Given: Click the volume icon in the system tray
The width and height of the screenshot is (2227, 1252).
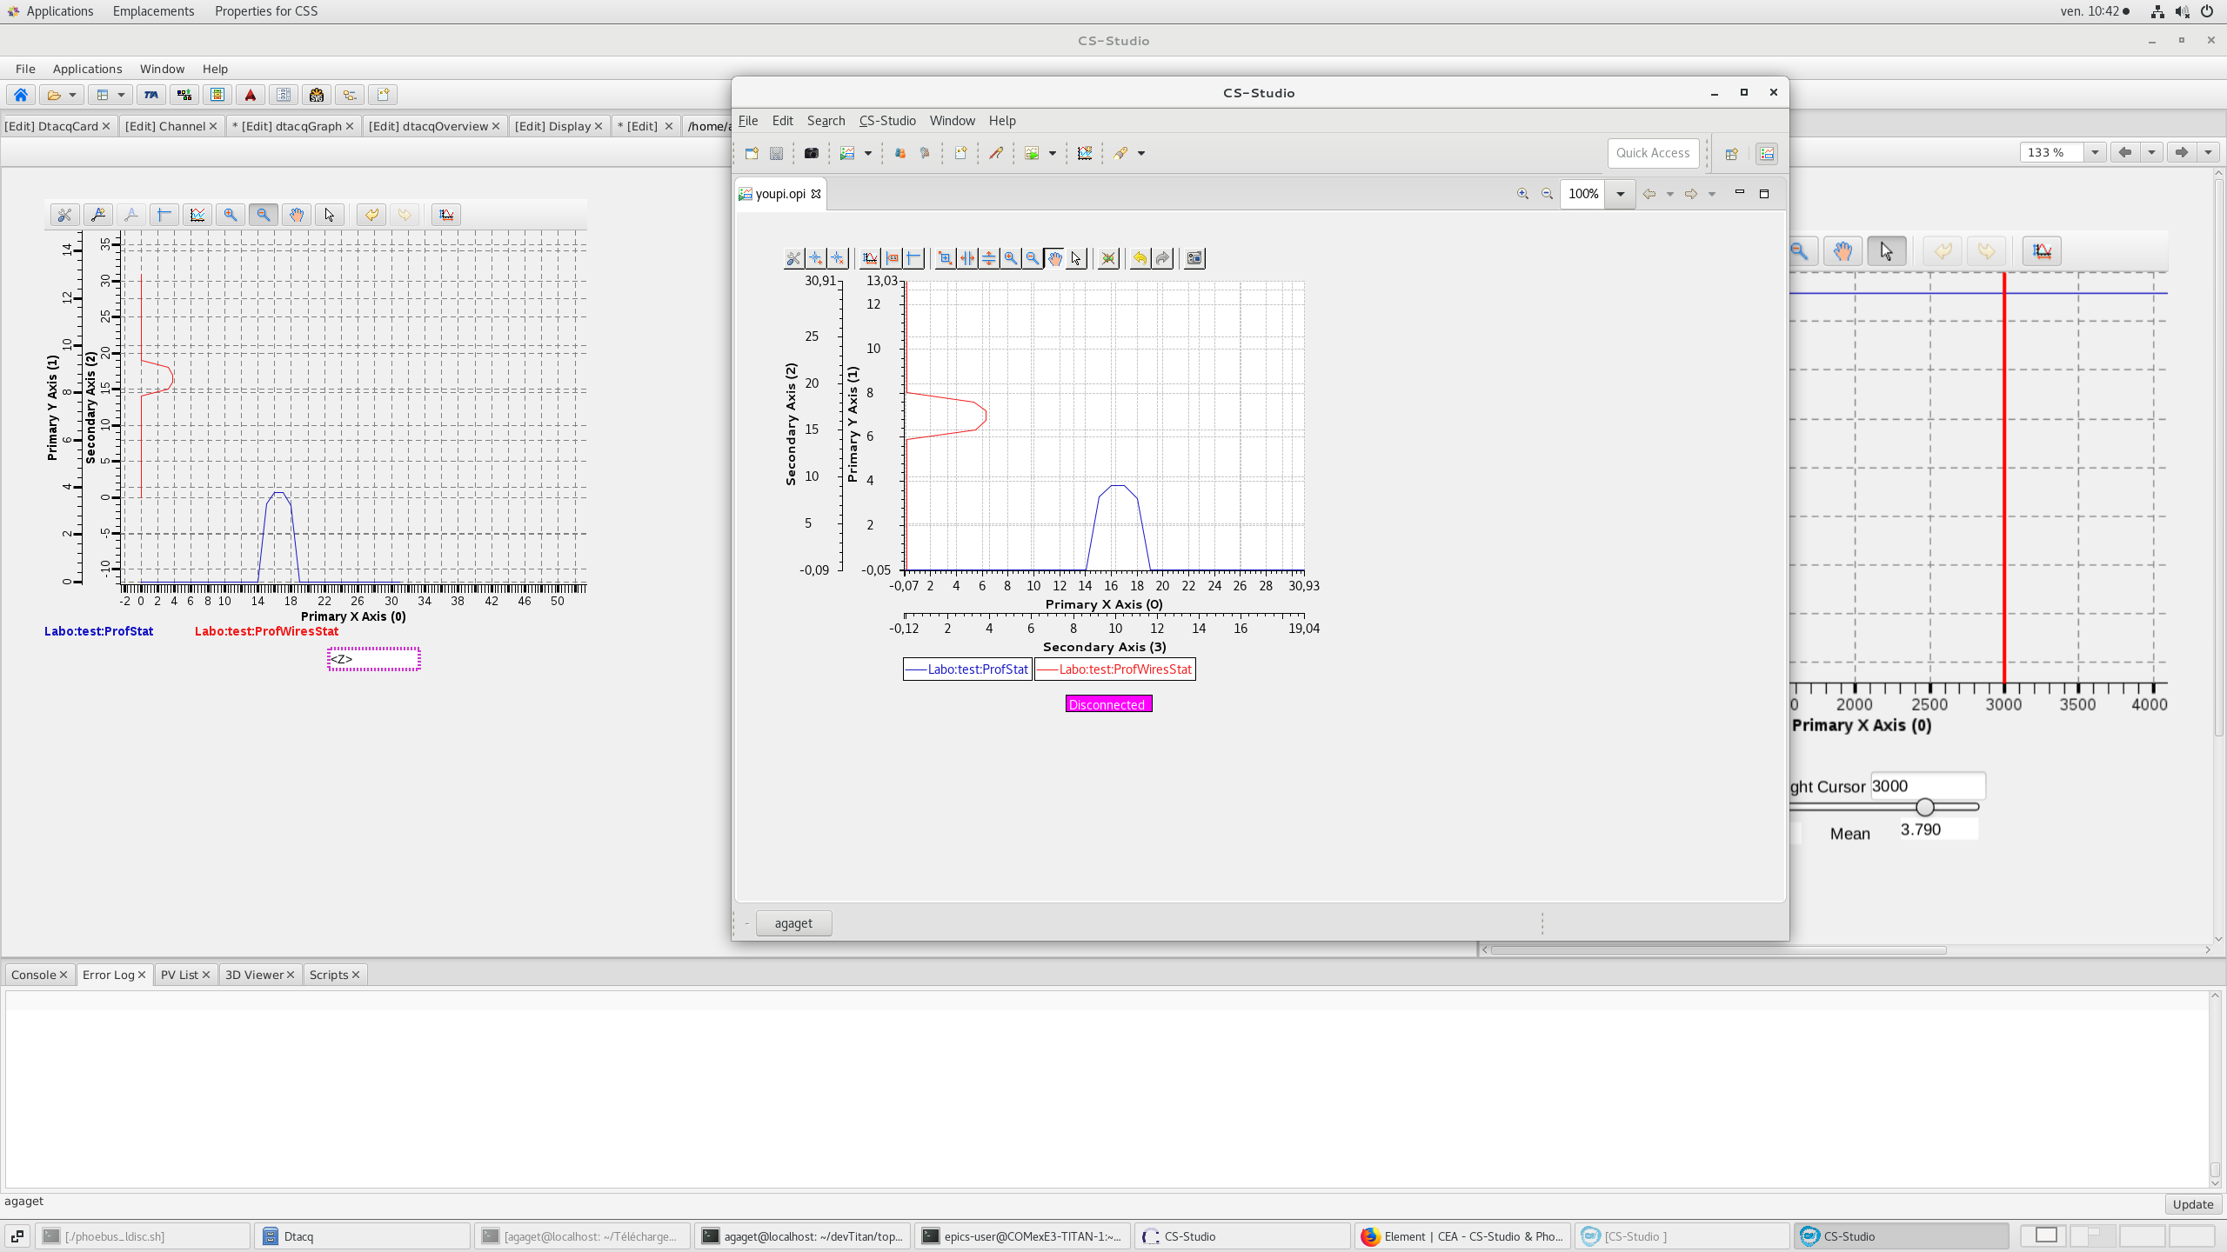Looking at the screenshot, I should 2182,11.
